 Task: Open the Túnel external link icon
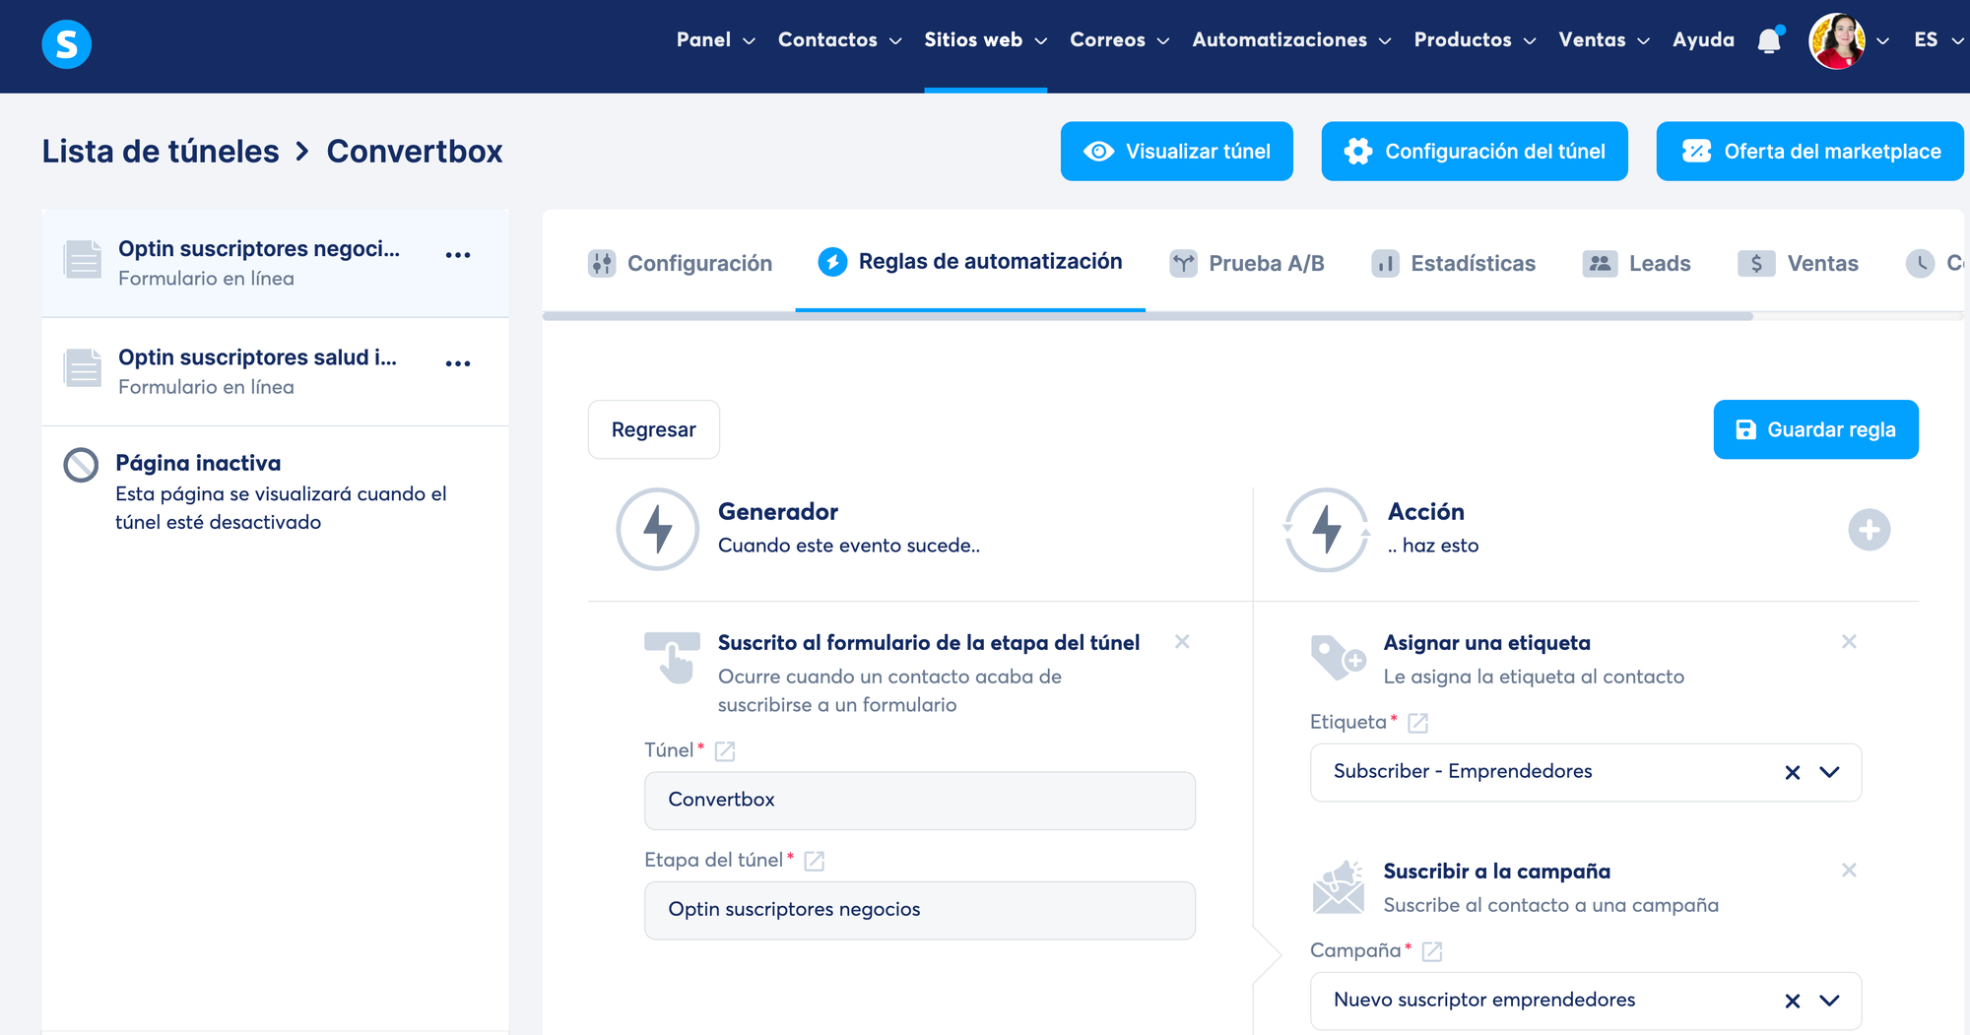coord(725,751)
